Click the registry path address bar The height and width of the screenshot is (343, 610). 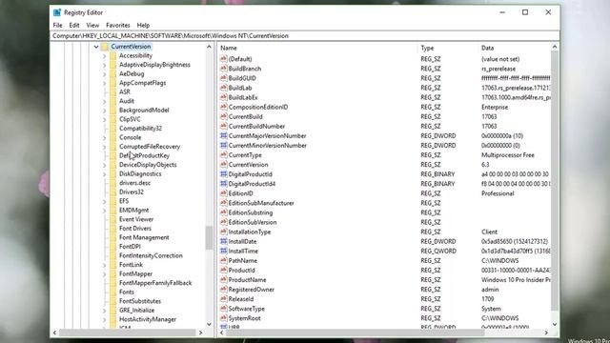pyautogui.click(x=305, y=36)
